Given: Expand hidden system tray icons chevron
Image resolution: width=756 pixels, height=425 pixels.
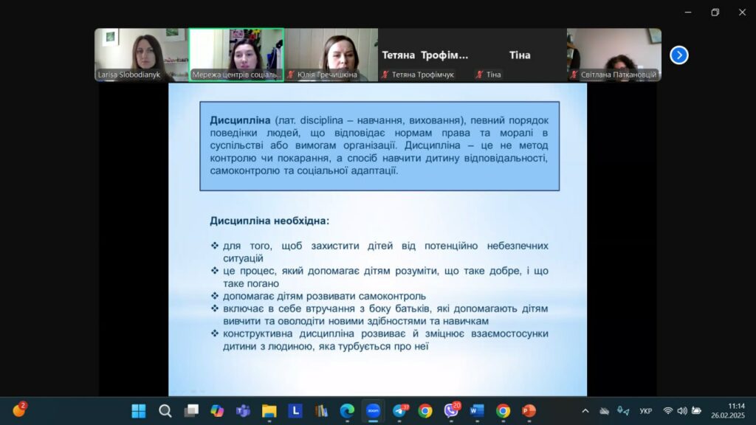Looking at the screenshot, I should (585, 411).
